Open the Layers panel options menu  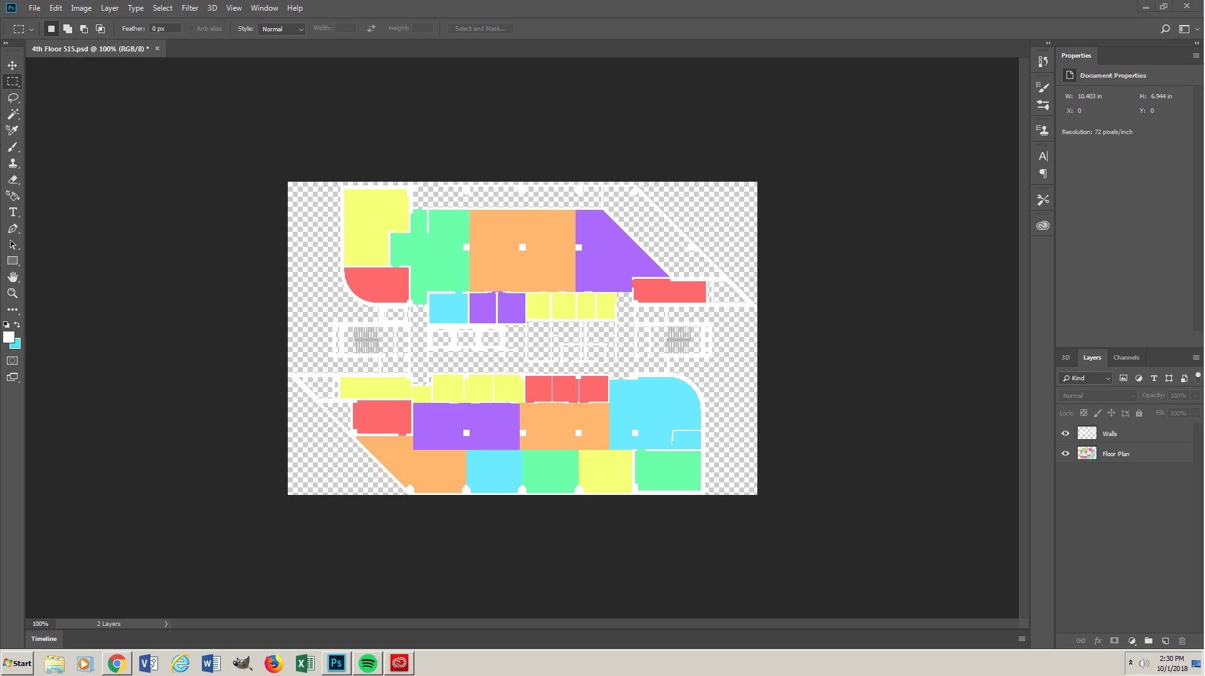click(1196, 358)
